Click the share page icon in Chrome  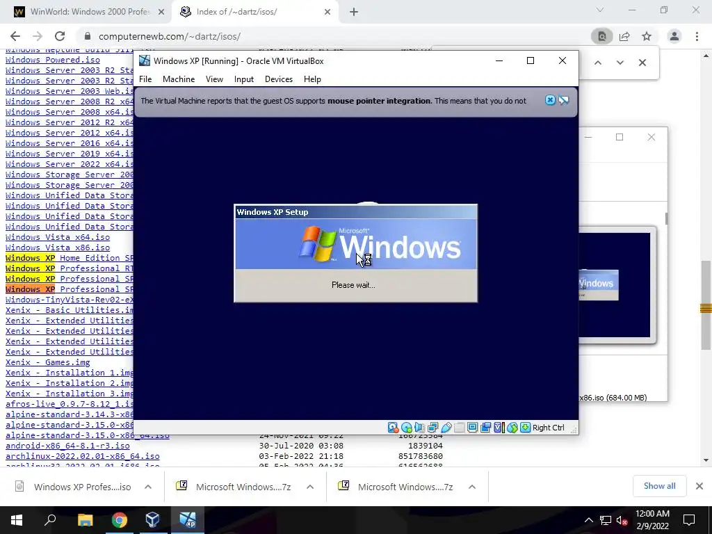coord(624,36)
